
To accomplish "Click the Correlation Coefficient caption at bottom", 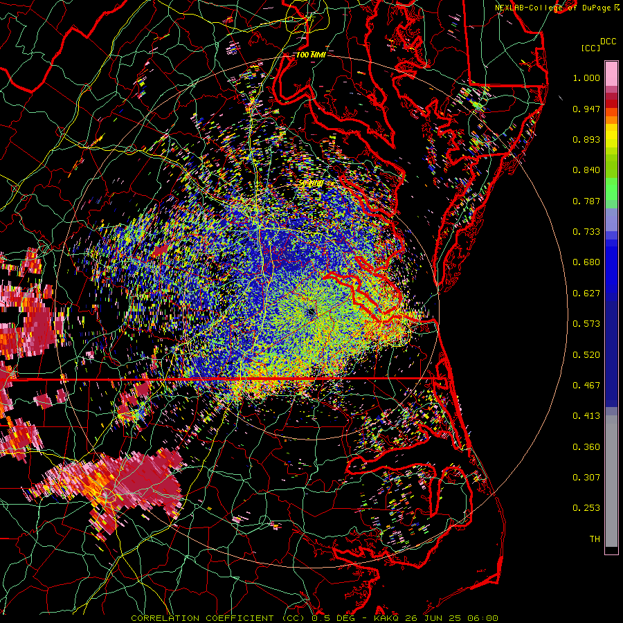I will pos(315,618).
